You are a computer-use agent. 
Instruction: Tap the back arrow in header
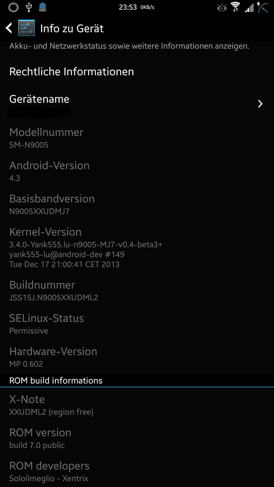(x=9, y=28)
